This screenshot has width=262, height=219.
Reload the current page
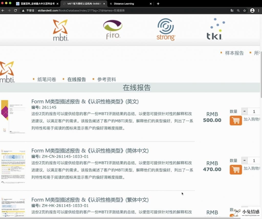[x=15, y=10]
